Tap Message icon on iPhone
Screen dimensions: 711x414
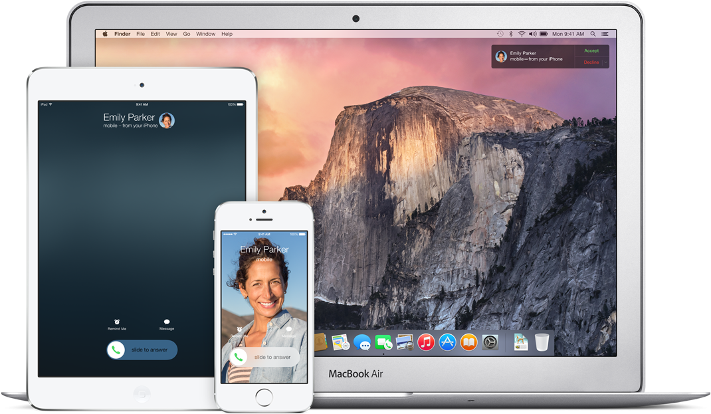(289, 329)
